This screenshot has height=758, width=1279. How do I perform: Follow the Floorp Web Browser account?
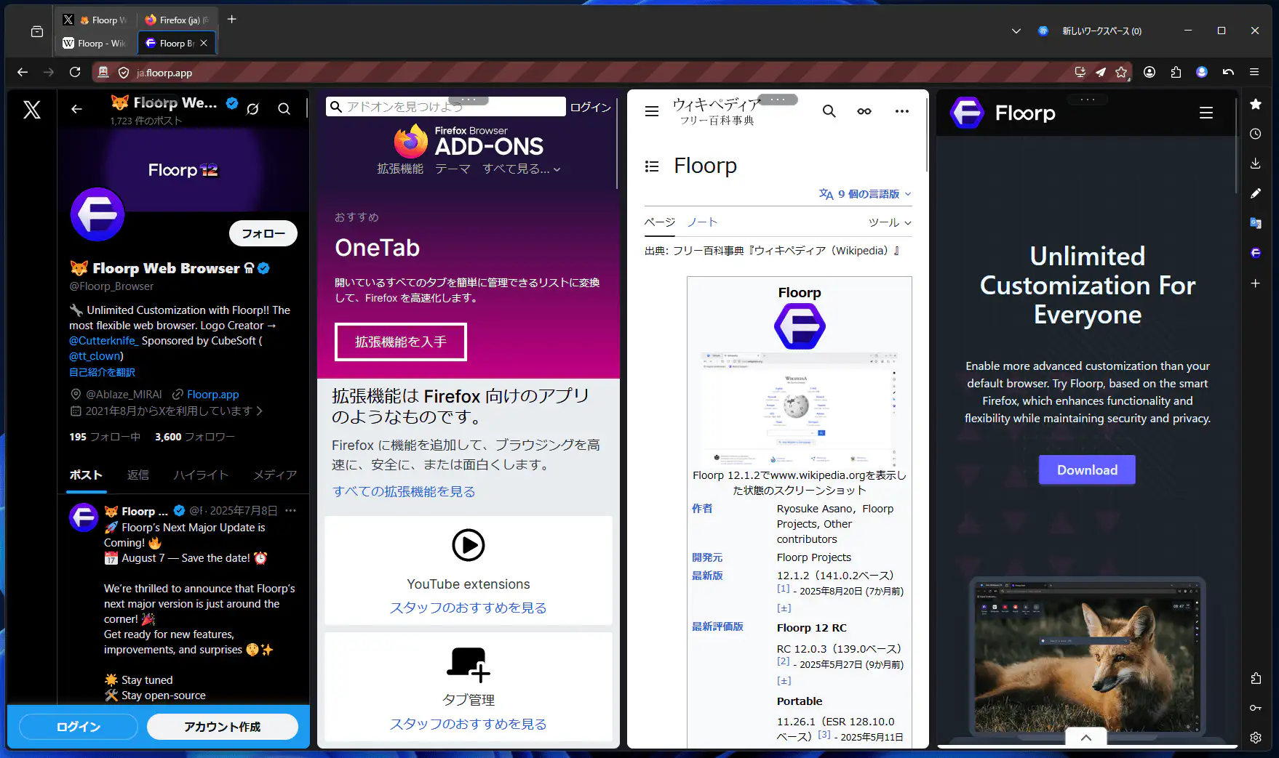coord(263,233)
